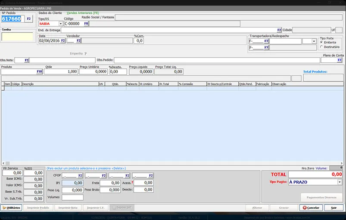Click the F10 product search button
The image size is (346, 220).
click(39, 71)
